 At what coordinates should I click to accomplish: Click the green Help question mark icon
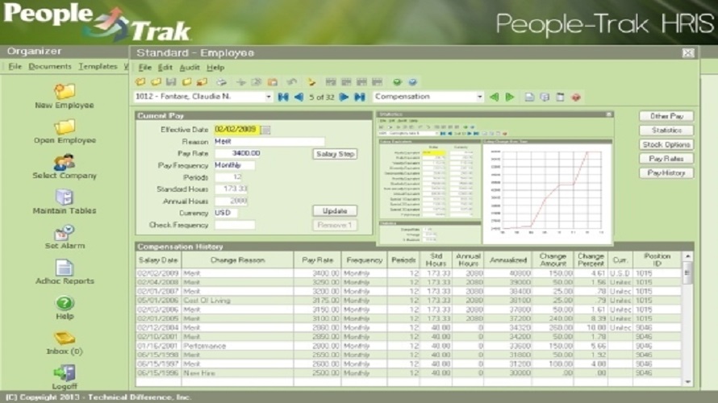(64, 303)
